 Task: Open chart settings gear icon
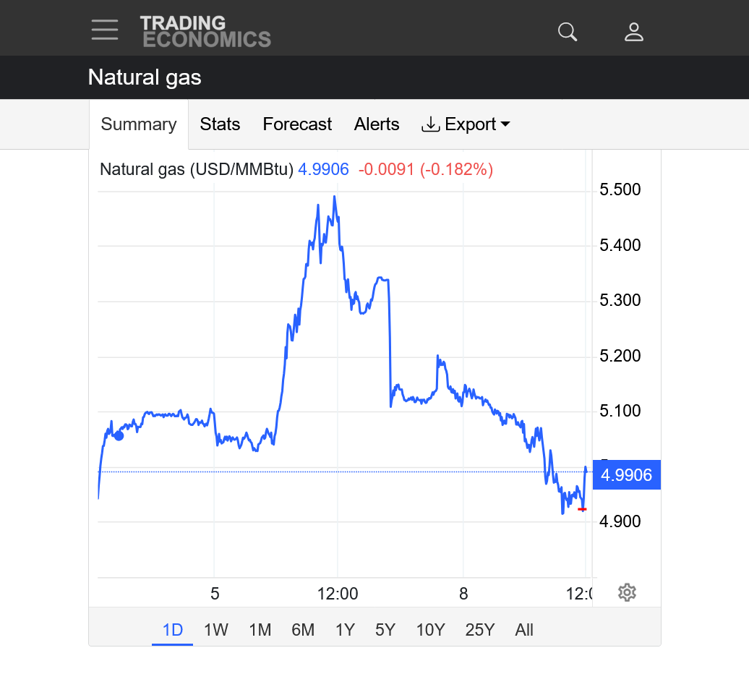click(x=627, y=593)
